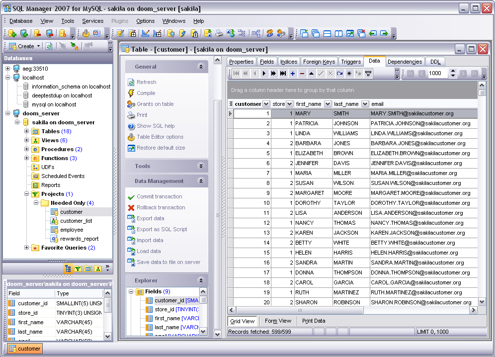Refresh data with the blue curved arrow icon
The height and width of the screenshot is (357, 495).
[x=339, y=74]
